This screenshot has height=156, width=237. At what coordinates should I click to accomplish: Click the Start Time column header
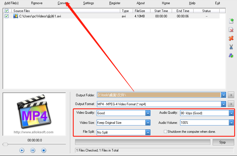click(x=161, y=11)
